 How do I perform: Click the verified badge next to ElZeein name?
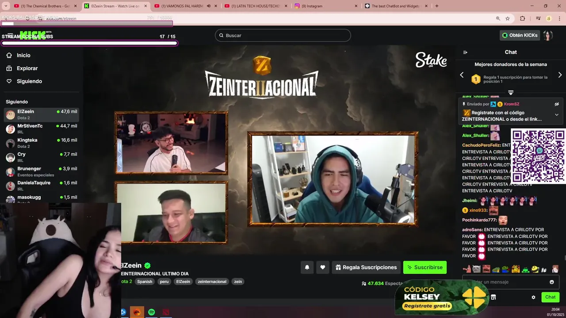(148, 265)
